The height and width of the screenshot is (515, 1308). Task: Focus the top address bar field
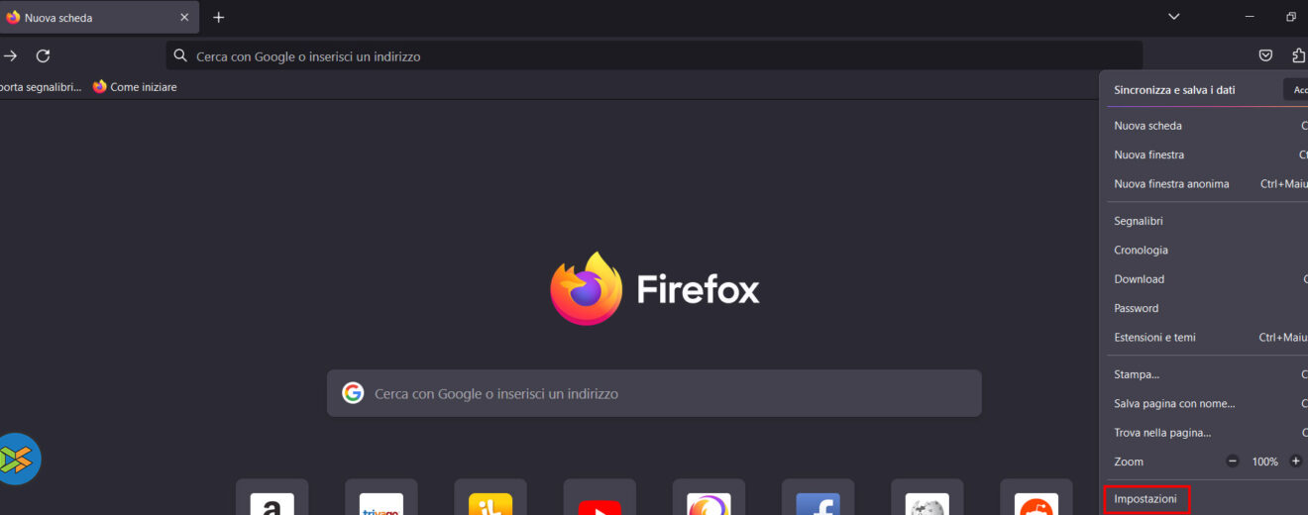654,56
